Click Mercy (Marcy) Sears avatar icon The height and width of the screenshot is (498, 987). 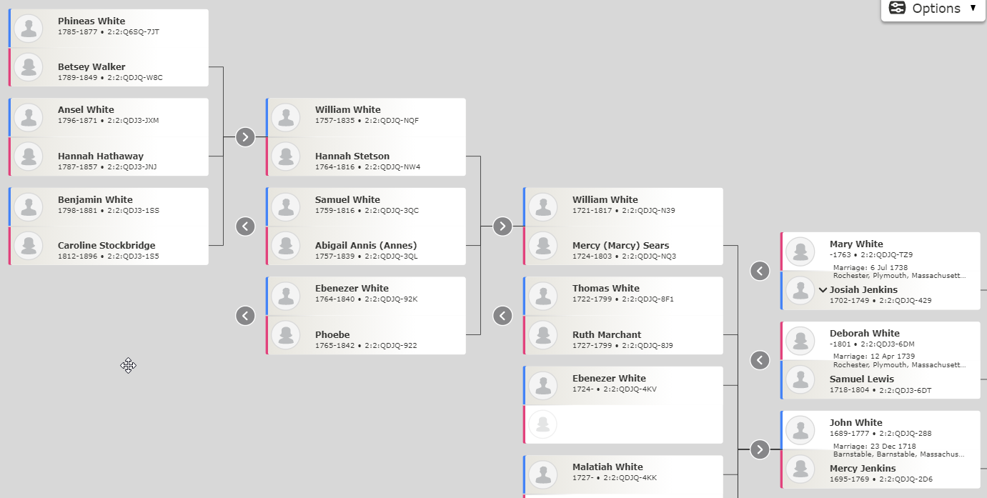pos(543,246)
